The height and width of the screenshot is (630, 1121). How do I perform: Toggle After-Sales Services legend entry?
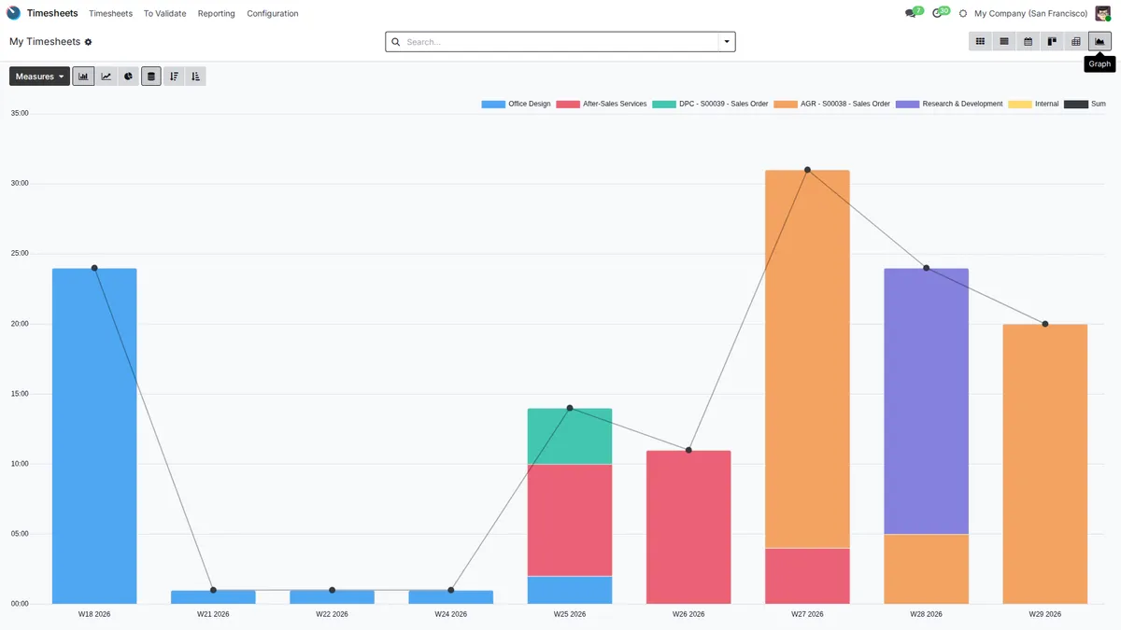click(x=601, y=104)
